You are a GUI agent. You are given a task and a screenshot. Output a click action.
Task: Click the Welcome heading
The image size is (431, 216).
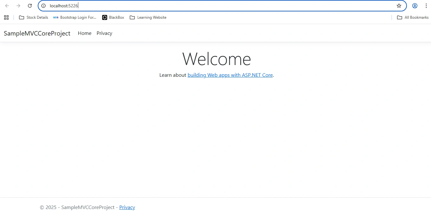[217, 59]
